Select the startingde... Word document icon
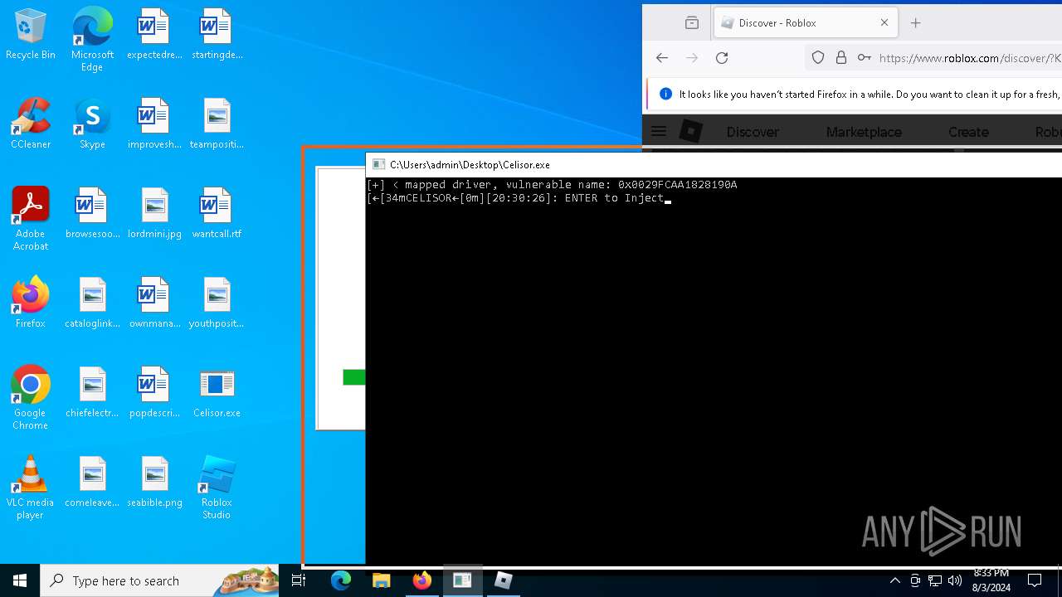Image resolution: width=1062 pixels, height=597 pixels. click(x=217, y=35)
